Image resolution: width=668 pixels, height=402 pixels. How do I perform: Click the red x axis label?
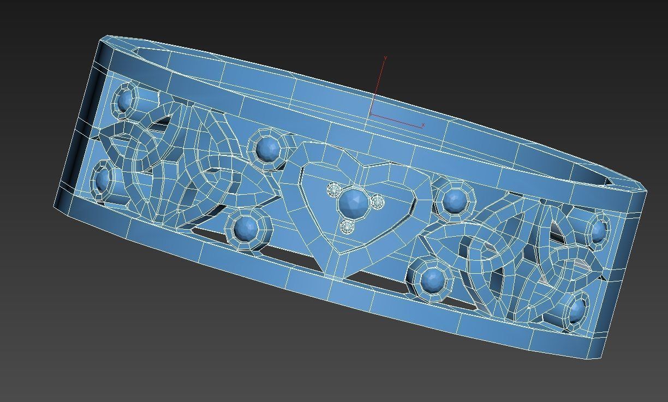(x=424, y=125)
